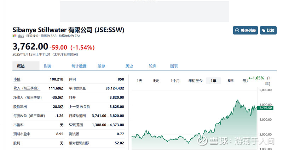This screenshot has height=150, width=283.
Task: Open the 统计数据 tab
Action: click(x=79, y=66)
